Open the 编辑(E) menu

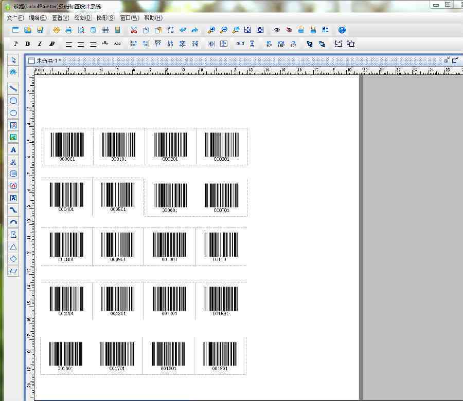38,18
